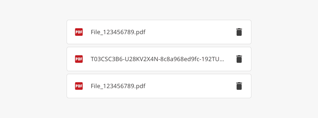This screenshot has height=118, width=318.
Task: Click PDF icon beside the T03CSC3B6 filename
Action: click(x=79, y=59)
